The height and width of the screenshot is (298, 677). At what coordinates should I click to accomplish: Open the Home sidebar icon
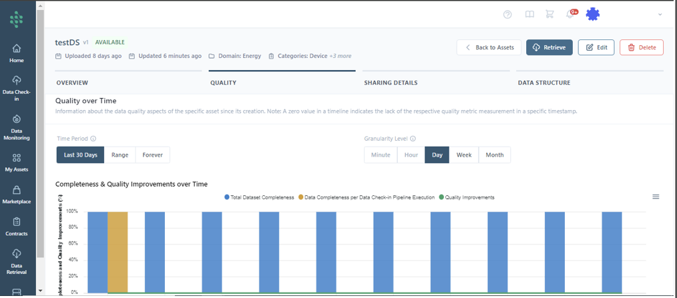tap(17, 53)
